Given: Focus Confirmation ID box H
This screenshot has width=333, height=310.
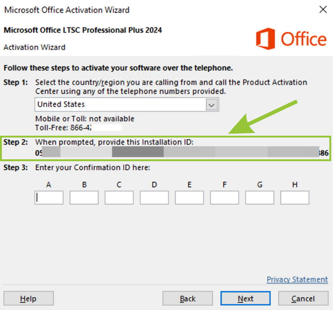Looking at the screenshot, I should 294,197.
